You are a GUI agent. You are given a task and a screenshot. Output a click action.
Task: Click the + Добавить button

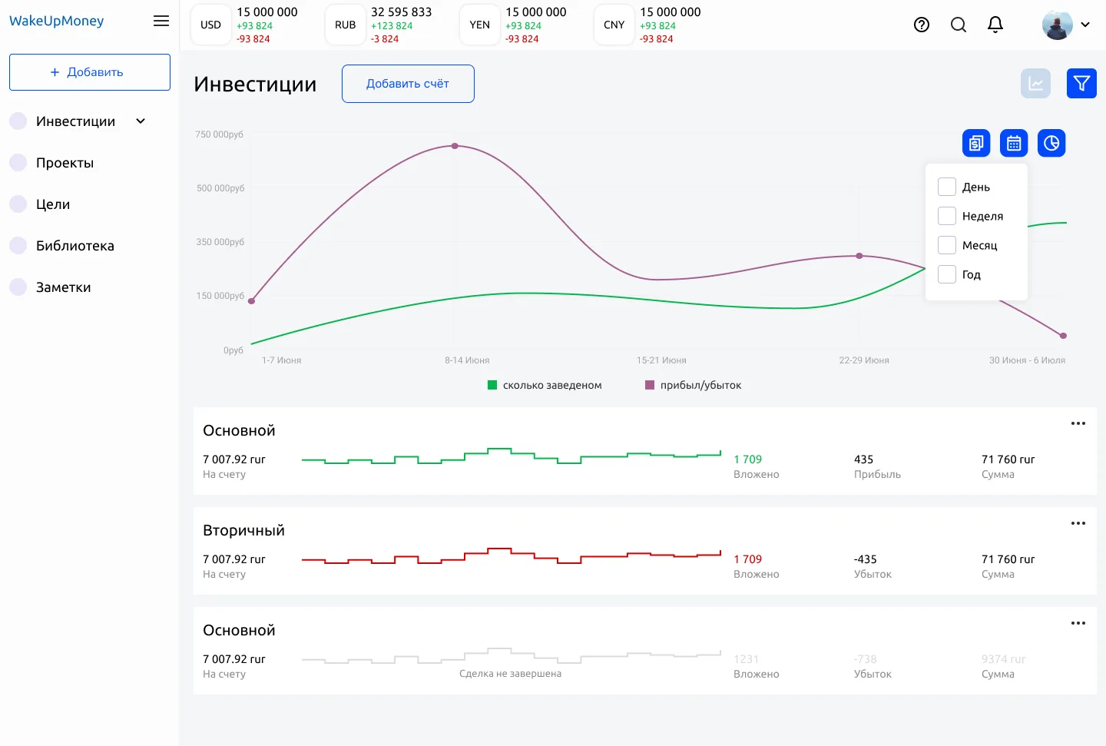point(90,72)
